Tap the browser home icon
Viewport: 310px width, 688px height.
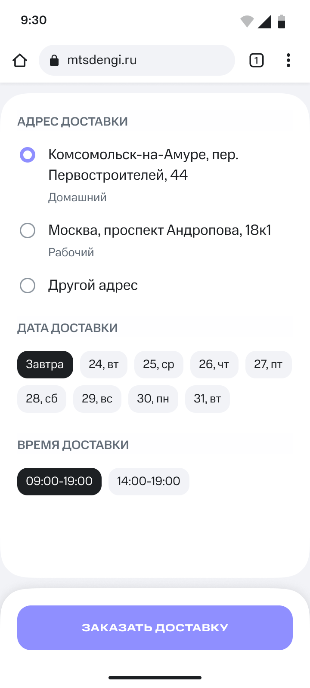pos(20,60)
